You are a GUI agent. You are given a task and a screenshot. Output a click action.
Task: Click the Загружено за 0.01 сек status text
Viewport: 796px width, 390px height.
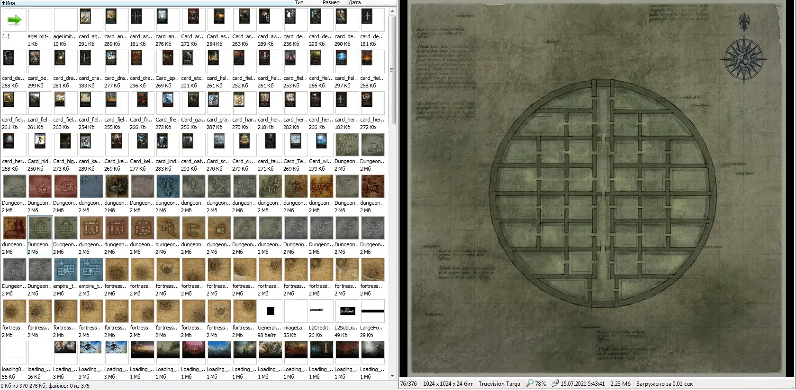(664, 384)
